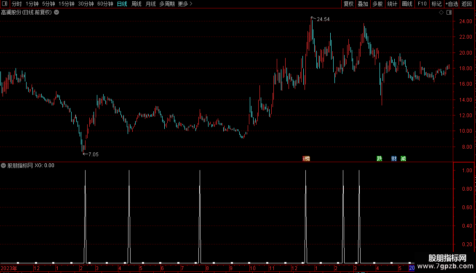Image resolution: width=476 pixels, height=273 pixels.
Task: Click the 2023年 label on time axis
Action: coord(9,268)
